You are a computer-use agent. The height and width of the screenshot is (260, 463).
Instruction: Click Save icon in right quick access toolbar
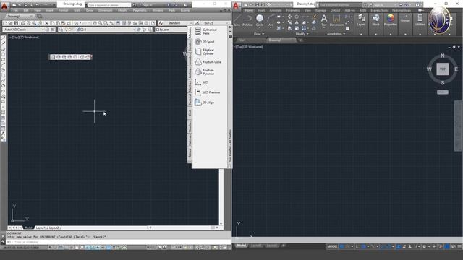(x=258, y=5)
